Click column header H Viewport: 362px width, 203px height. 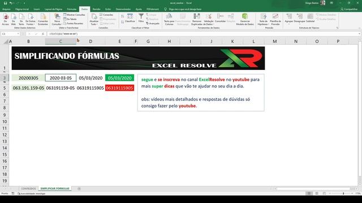[x=169, y=41]
